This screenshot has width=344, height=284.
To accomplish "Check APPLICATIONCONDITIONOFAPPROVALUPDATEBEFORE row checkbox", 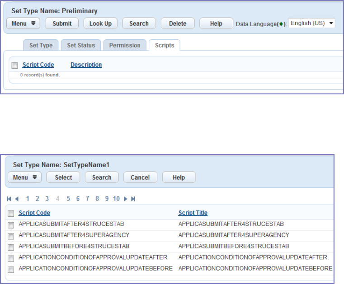I will click(11, 270).
